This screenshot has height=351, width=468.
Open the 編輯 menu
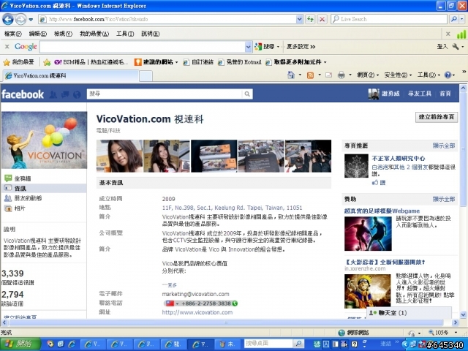coord(38,34)
